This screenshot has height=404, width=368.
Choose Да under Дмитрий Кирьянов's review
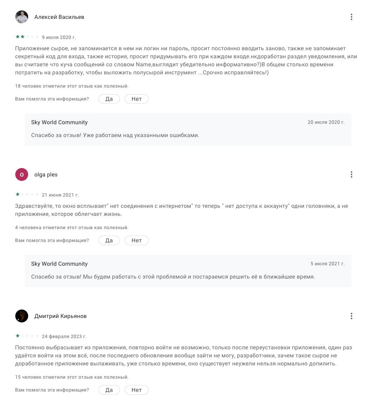109,390
